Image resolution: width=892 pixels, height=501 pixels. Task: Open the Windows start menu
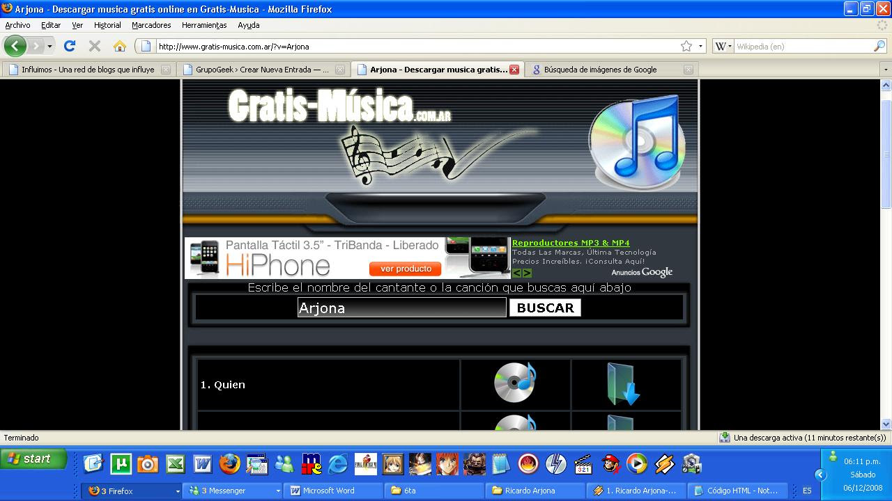point(33,459)
